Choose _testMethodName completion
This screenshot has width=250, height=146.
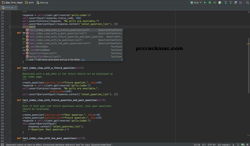coord(74,50)
